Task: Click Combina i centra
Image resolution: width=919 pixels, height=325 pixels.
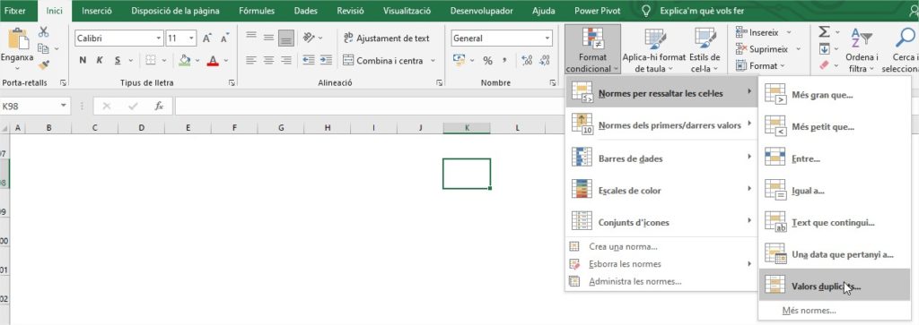Action: click(x=383, y=60)
